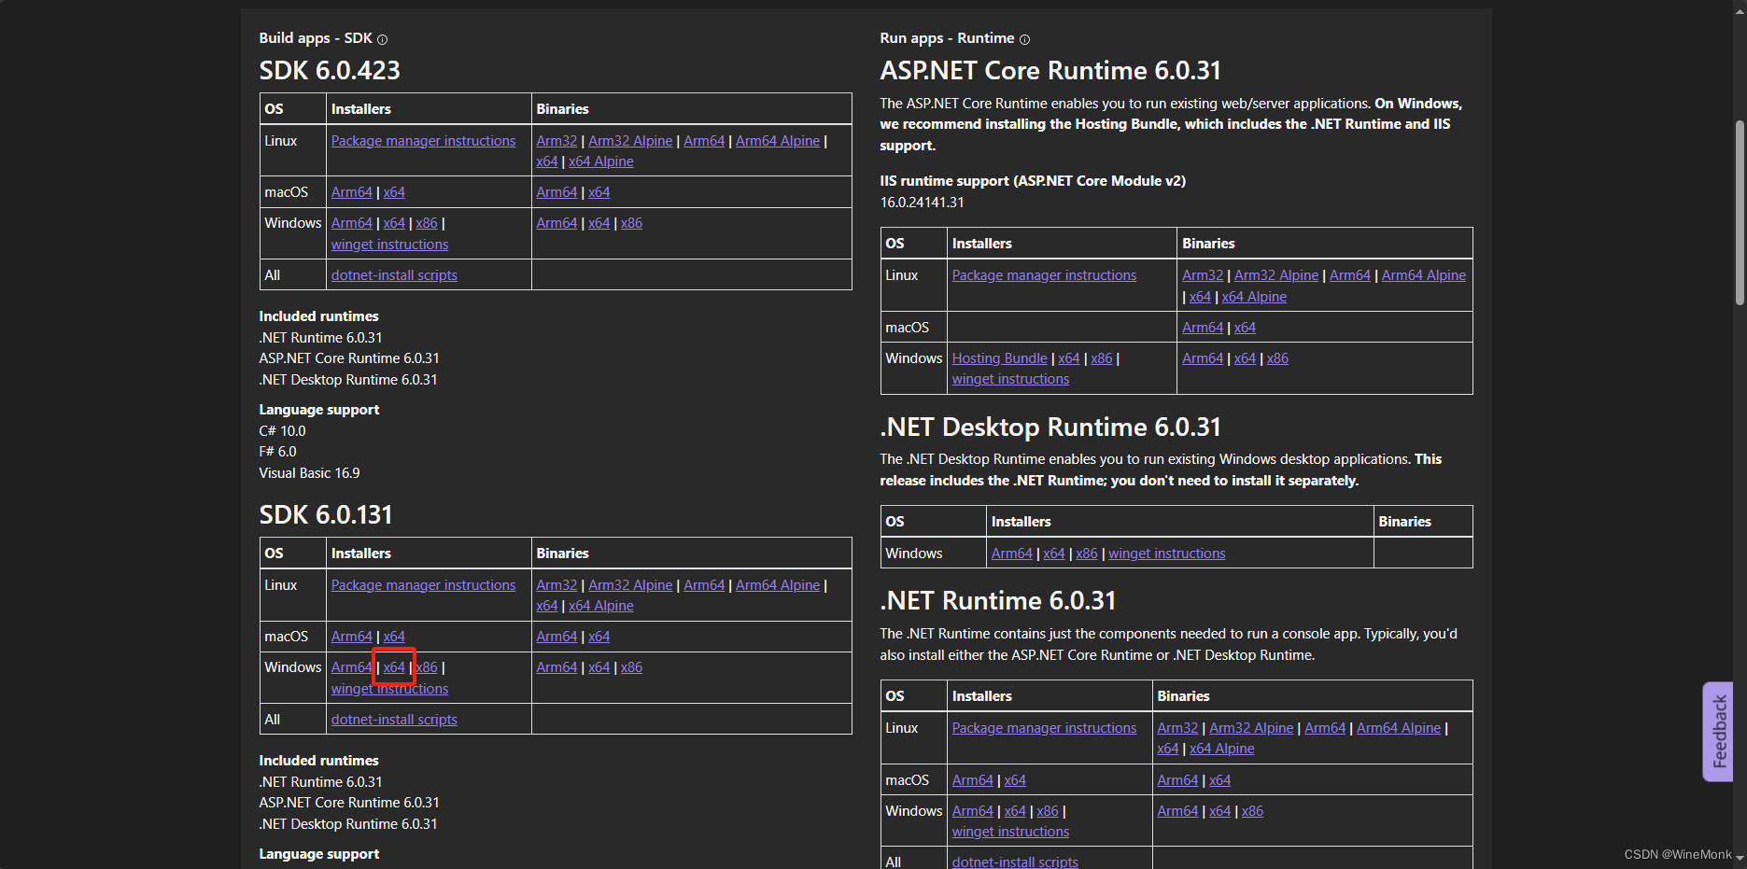Download SDK 6.0.131 Windows x64 binary
Image resolution: width=1747 pixels, height=869 pixels.
point(599,667)
